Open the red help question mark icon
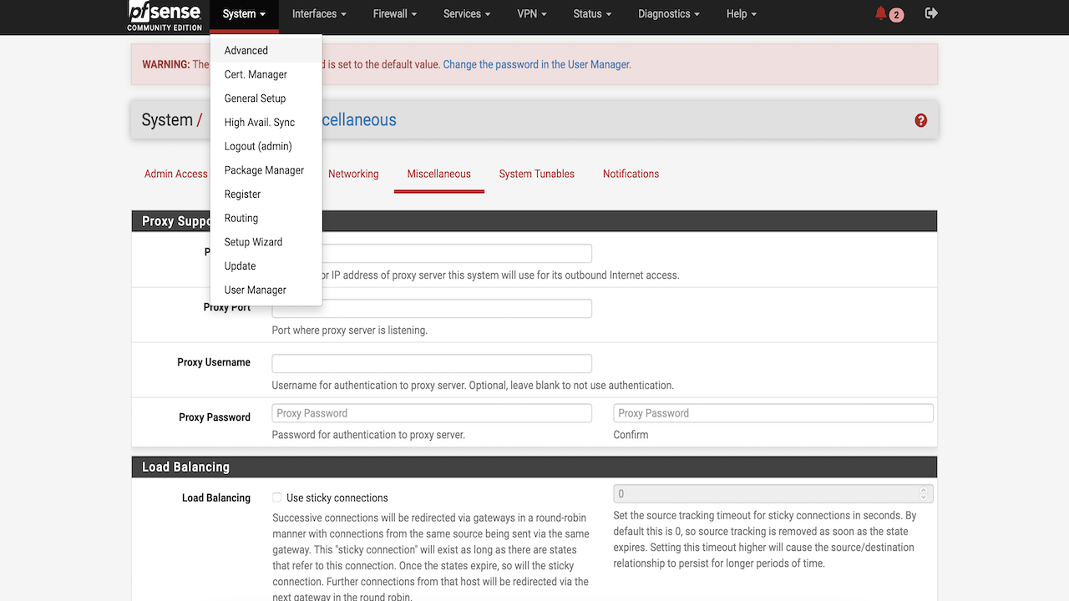The image size is (1069, 601). [920, 120]
